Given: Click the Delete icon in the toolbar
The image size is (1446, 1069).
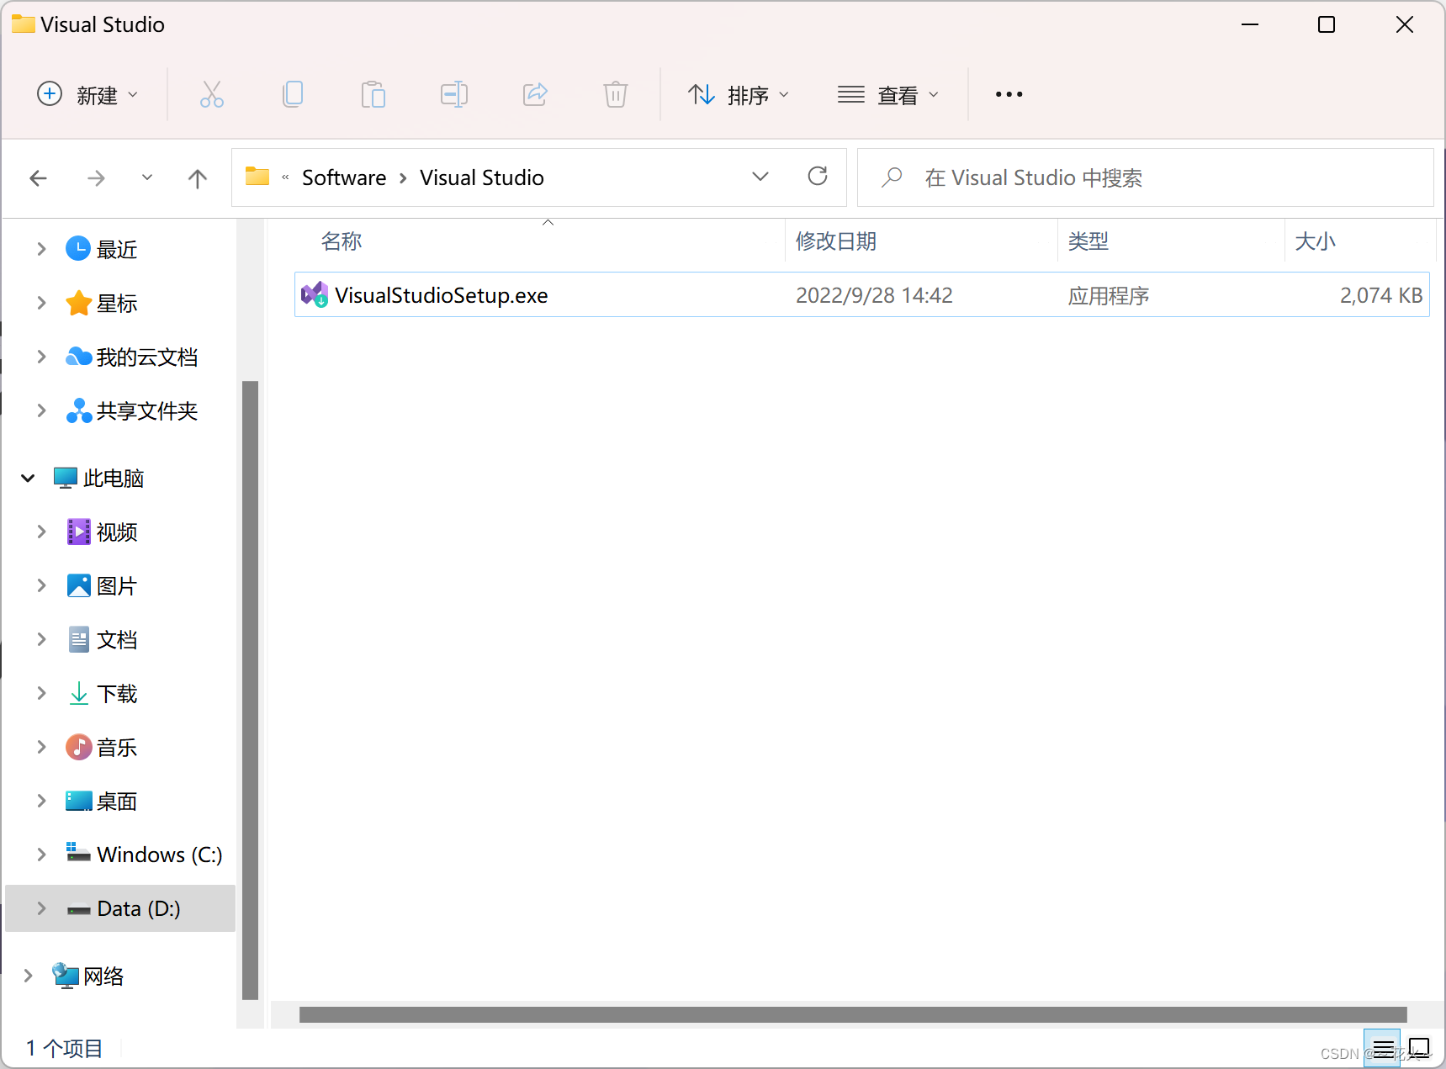Looking at the screenshot, I should point(615,94).
